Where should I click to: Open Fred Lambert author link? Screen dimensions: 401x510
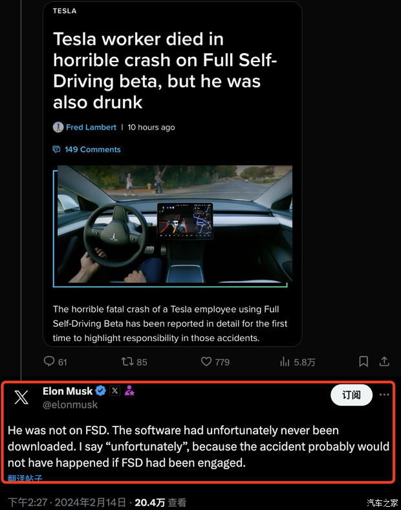(x=91, y=127)
